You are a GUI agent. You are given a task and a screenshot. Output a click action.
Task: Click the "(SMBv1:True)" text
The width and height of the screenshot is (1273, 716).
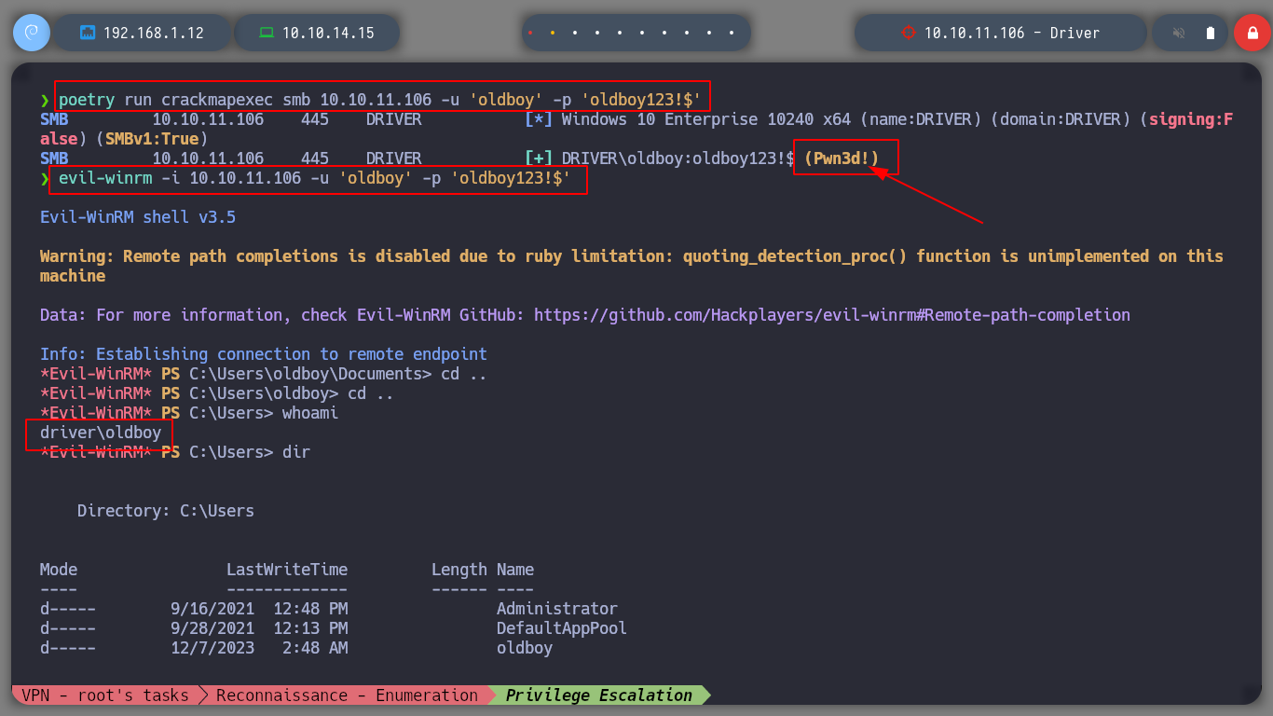click(152, 139)
